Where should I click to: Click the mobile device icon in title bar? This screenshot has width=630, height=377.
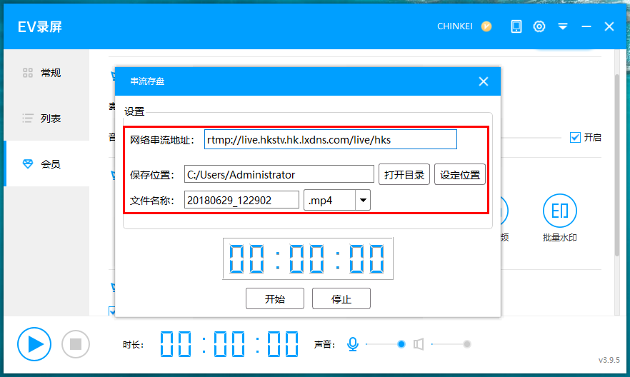516,26
